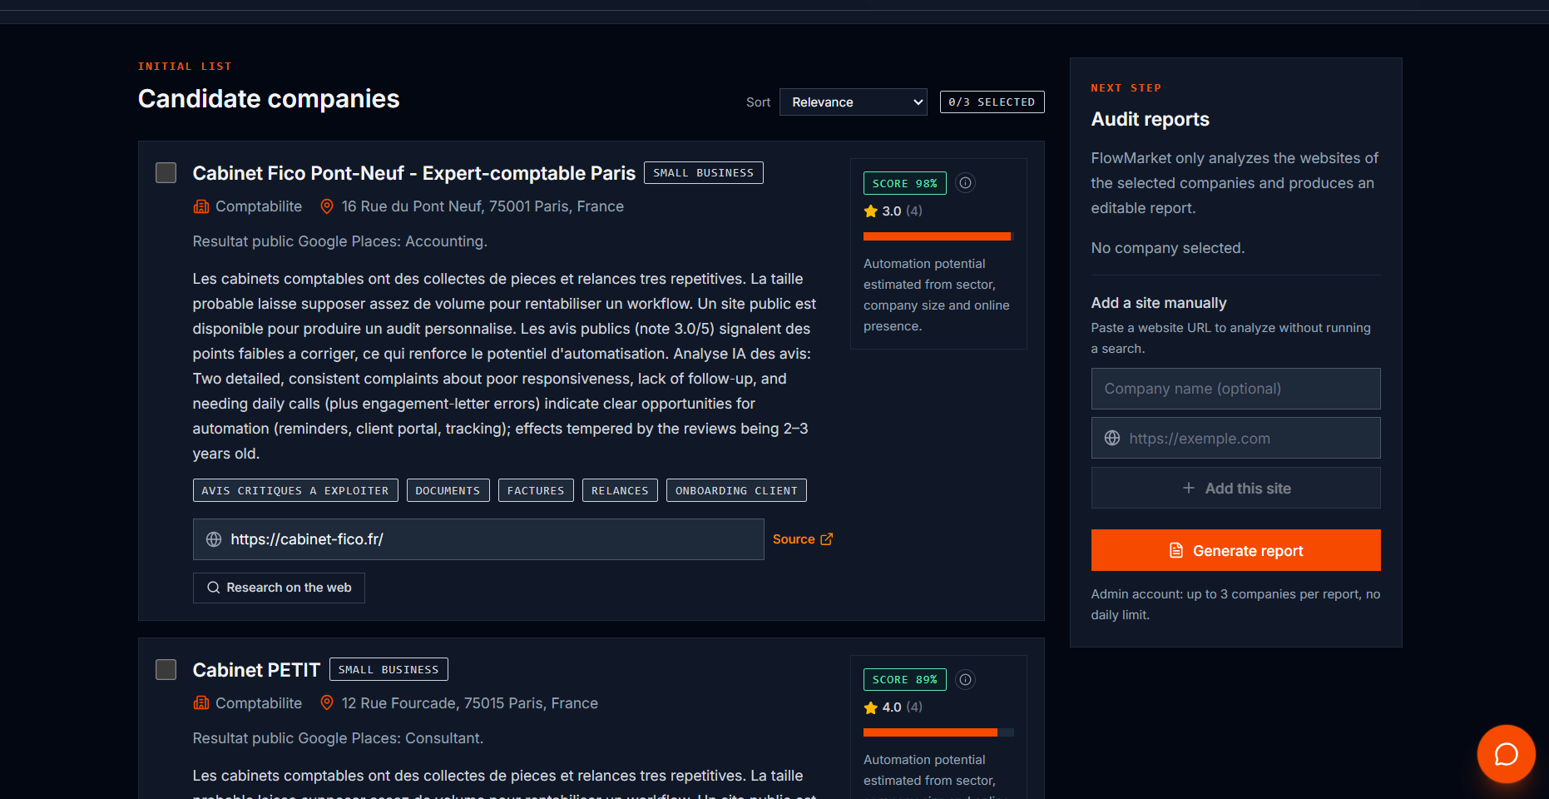Click the Cabinet Fico Pont-Neuf company title
Screen dimensions: 1549x799
click(x=413, y=173)
